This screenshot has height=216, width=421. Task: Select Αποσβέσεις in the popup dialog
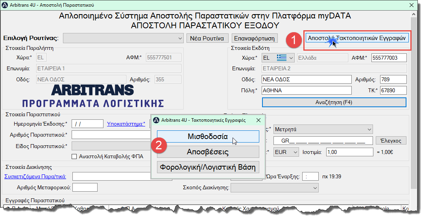208,152
